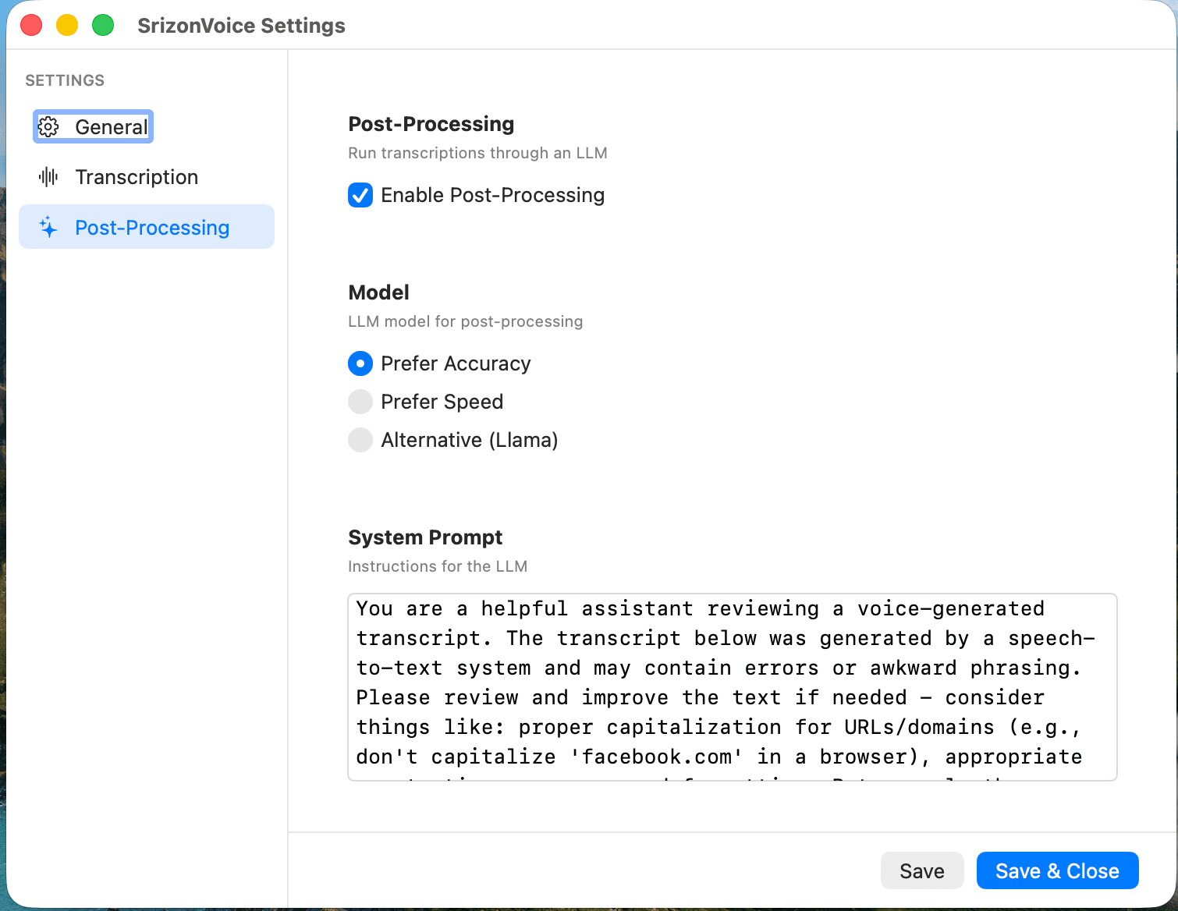
Task: Switch to the Transcription settings section
Action: (136, 177)
